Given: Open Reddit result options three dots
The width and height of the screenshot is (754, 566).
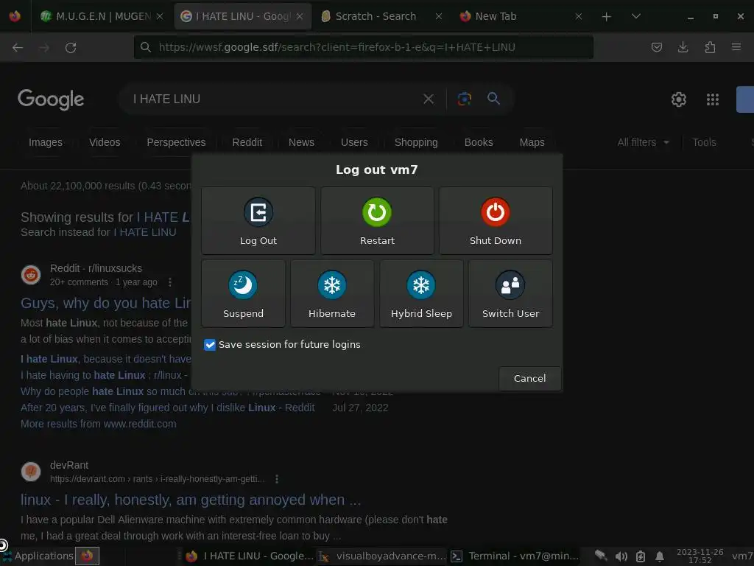Looking at the screenshot, I should tap(170, 282).
